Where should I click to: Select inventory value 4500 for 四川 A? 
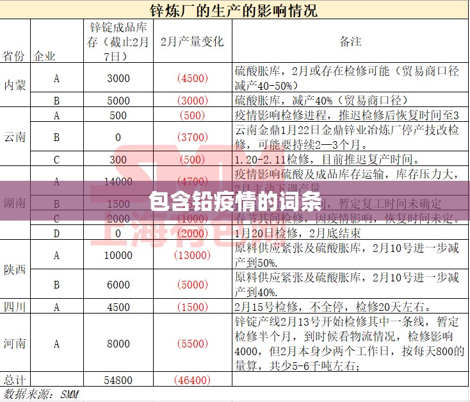point(118,307)
